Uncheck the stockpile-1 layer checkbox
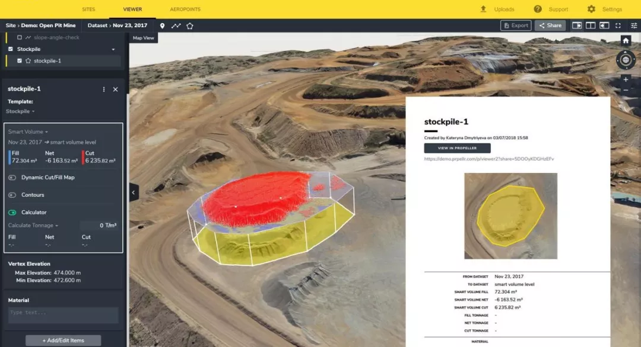This screenshot has height=347, width=641. point(20,61)
